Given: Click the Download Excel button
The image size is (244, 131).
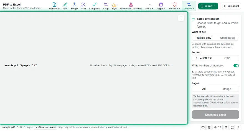Looking at the screenshot, I should tap(215, 114).
